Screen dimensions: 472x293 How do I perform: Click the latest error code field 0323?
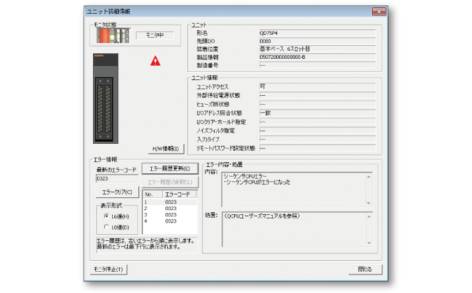116,179
